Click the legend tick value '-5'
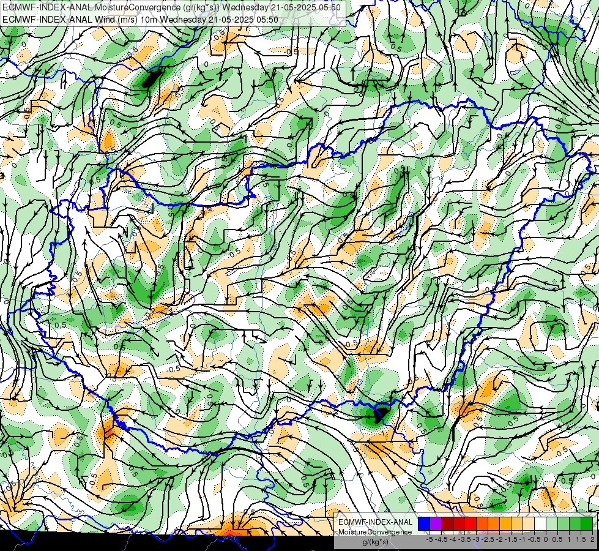Screen dimensions: 599x551 click(430, 539)
